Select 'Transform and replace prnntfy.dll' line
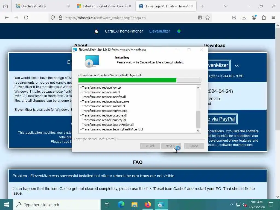Image resolution: width=280 pixels, height=210 pixels. 103,120
